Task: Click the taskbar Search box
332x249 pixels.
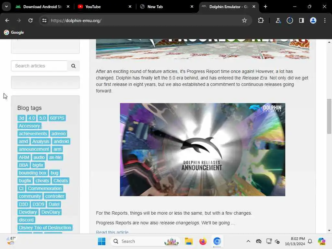Action: 145,241
